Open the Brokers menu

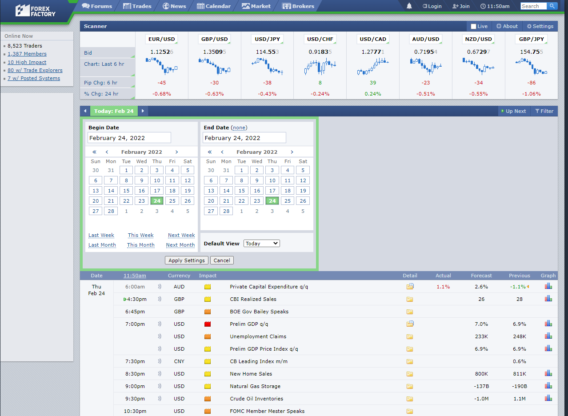pos(298,6)
